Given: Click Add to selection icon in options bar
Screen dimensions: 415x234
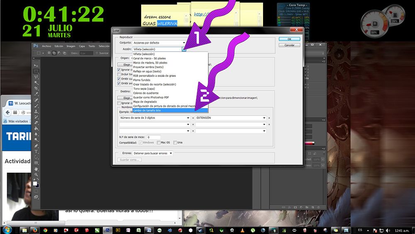Looking at the screenshot, I should pyautogui.click(x=54, y=53).
